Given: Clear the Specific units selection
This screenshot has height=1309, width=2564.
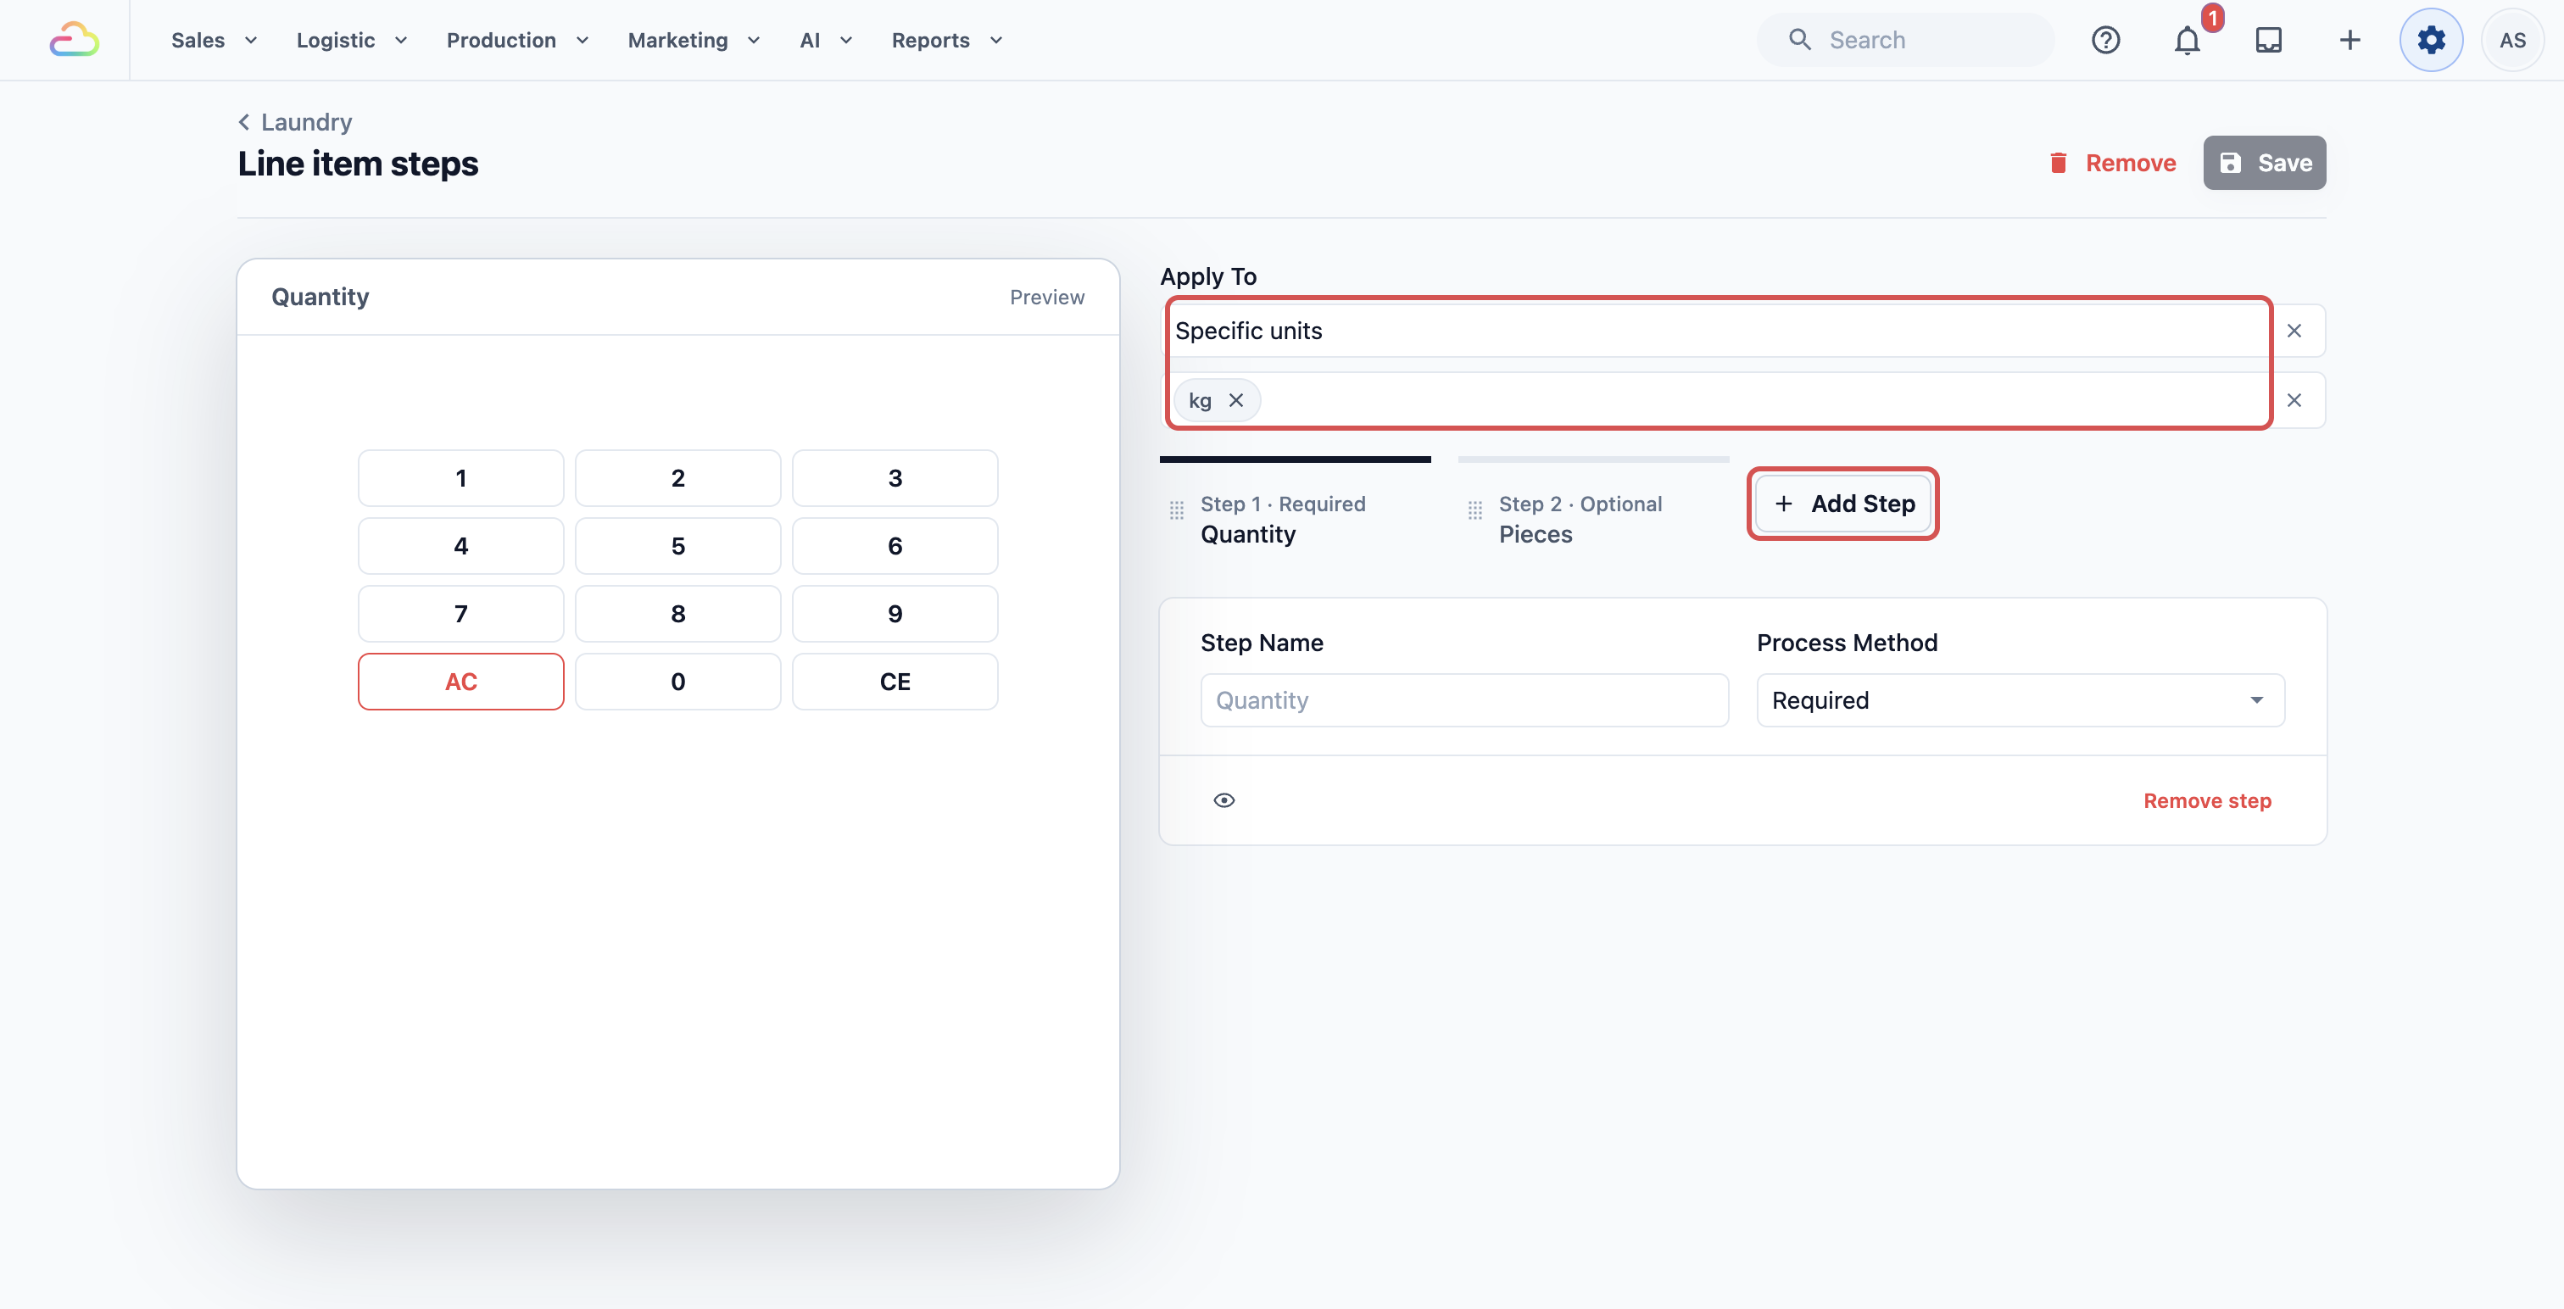Looking at the screenshot, I should pos(2294,331).
